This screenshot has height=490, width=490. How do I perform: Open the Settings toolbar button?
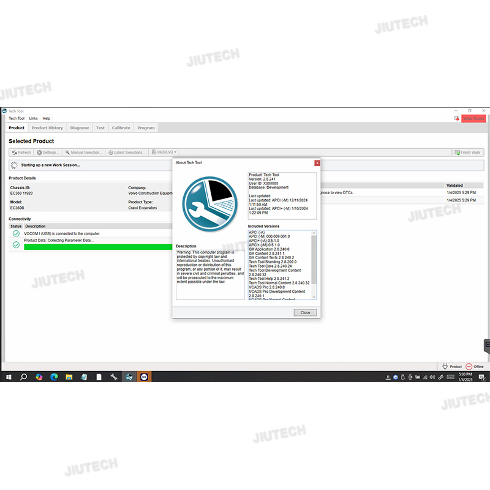(48, 153)
